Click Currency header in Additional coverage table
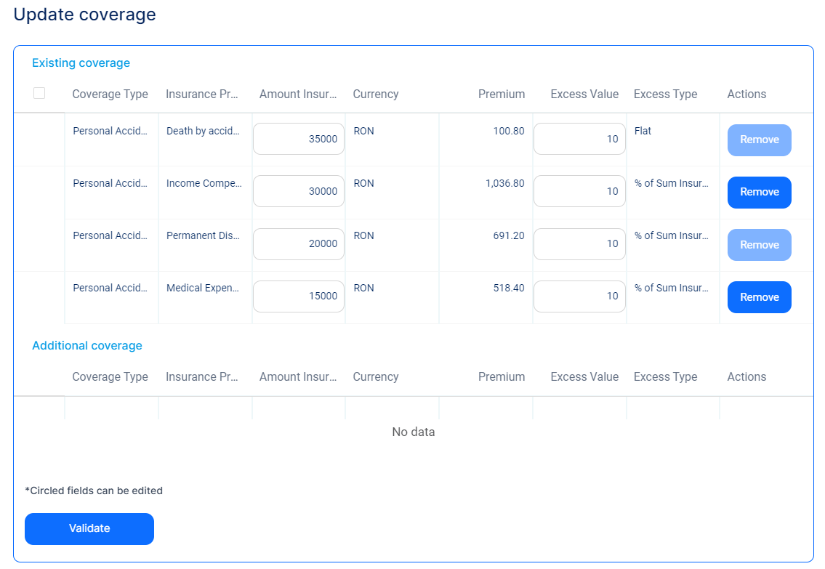The width and height of the screenshot is (825, 569). tap(376, 376)
